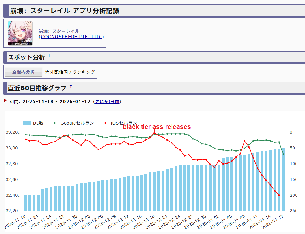The height and width of the screenshot is (234, 305).
Task: Click the 直近60日推移グラフ section heading
Action: click(x=37, y=88)
